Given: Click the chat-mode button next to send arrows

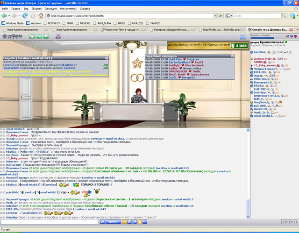Looking at the screenshot, I should pyautogui.click(x=113, y=222).
